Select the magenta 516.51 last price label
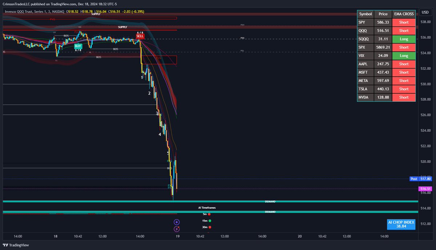 425,189
